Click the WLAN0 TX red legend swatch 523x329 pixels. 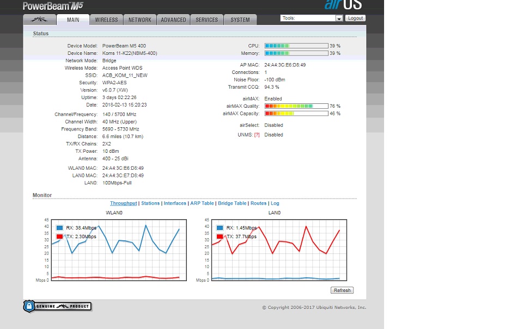click(60, 237)
